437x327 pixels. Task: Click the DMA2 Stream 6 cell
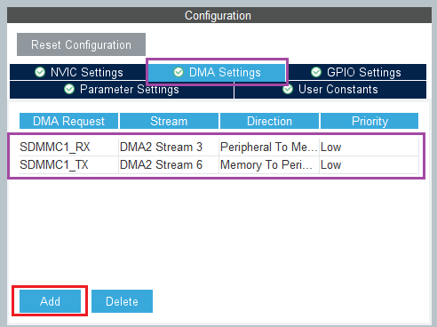[x=169, y=164]
